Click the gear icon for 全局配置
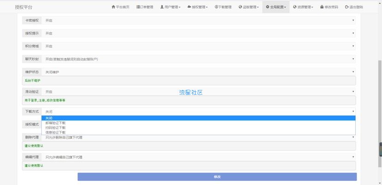The image size is (382, 185). pyautogui.click(x=268, y=7)
